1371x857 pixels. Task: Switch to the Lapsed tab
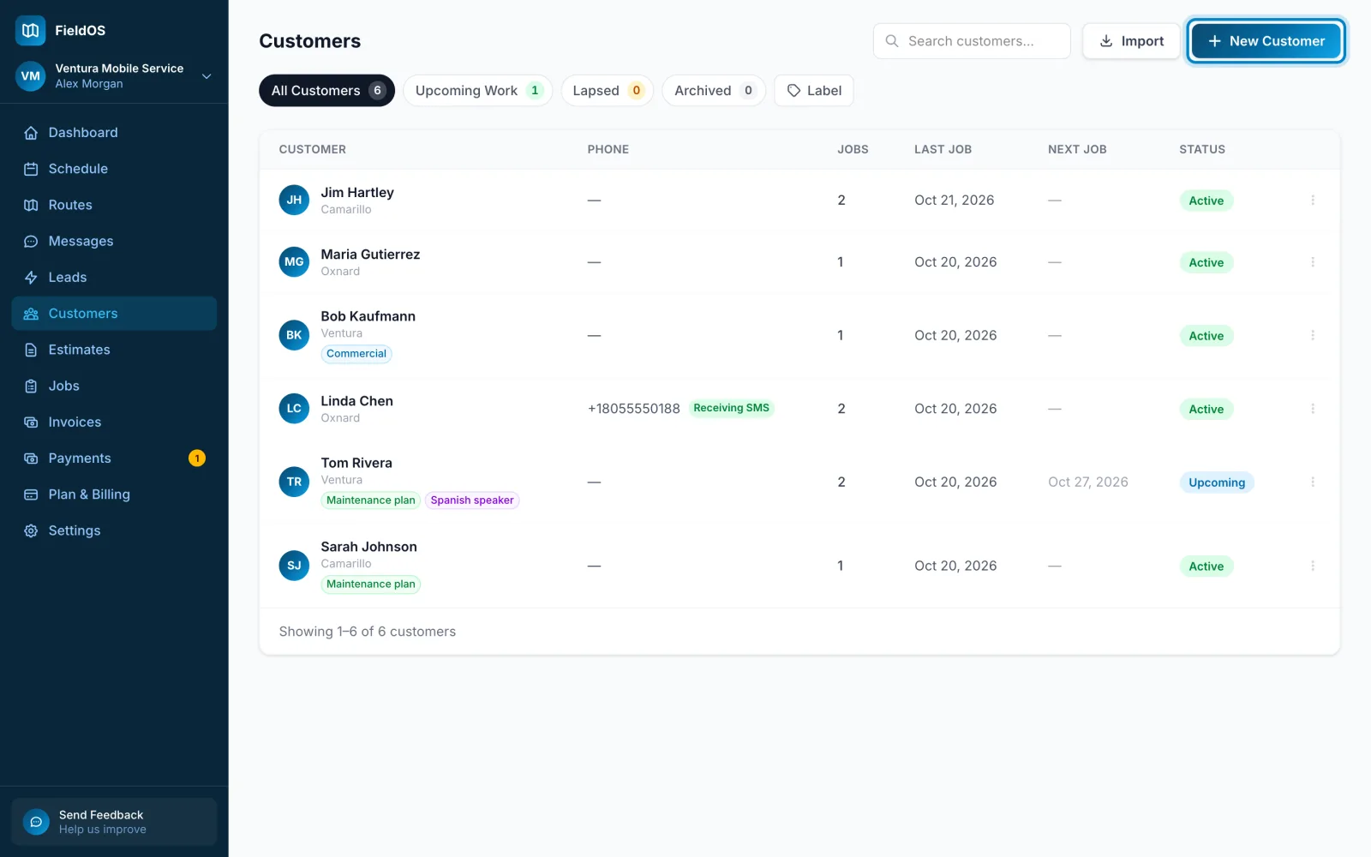click(x=607, y=91)
